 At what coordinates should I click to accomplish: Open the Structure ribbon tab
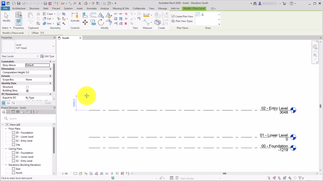coord(34,8)
